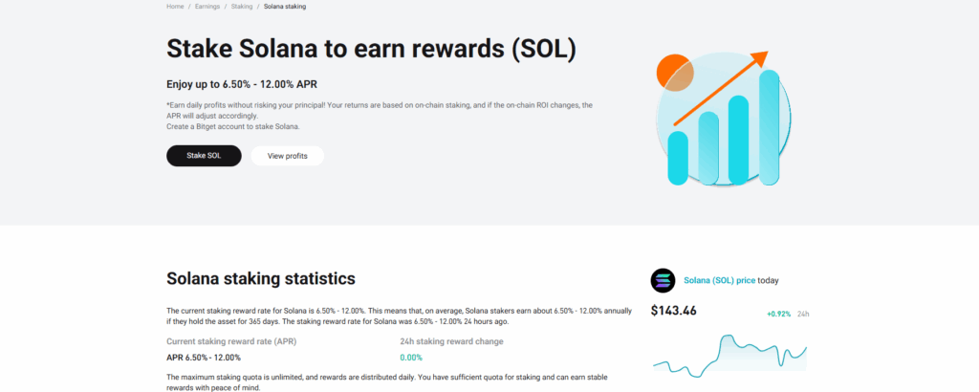
Task: Click the Stake Solana to earn rewards heading
Action: point(371,48)
